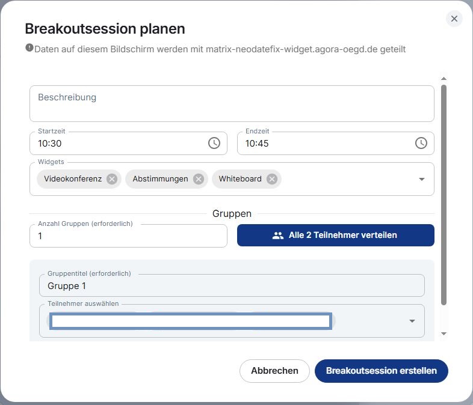Screen dimensions: 473x405
Task: Remove the Videokonferenz widget chip
Action: coord(112,179)
